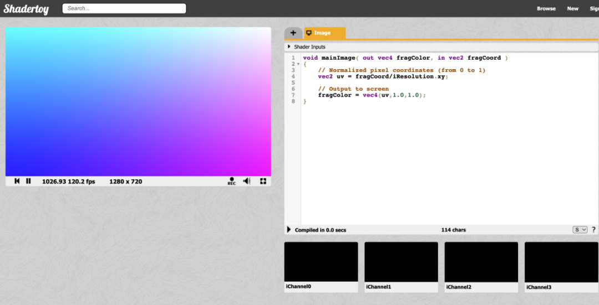This screenshot has height=305, width=599.
Task: Add a new buffer tab with plus
Action: click(x=293, y=33)
